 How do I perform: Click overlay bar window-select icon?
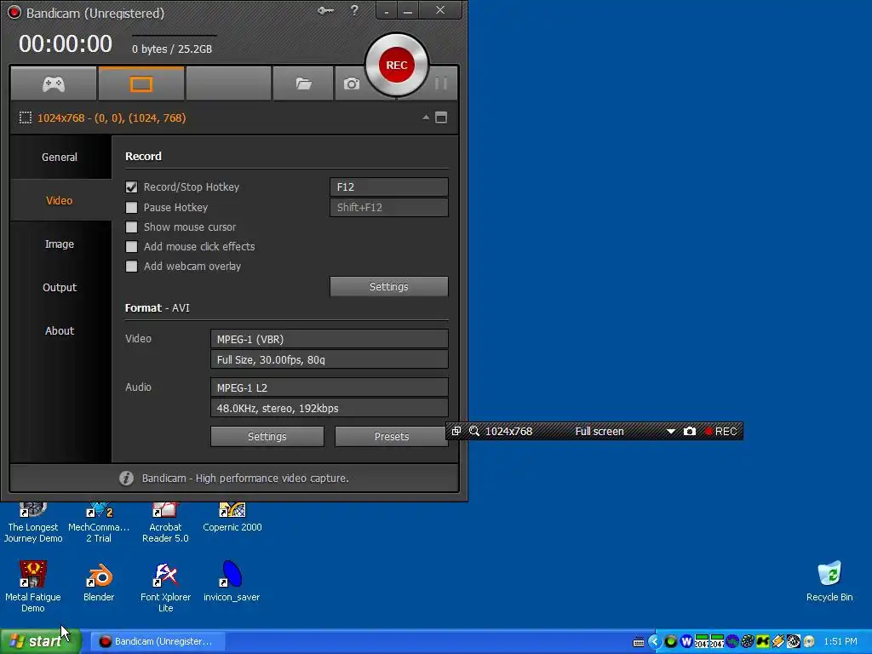pyautogui.click(x=456, y=431)
